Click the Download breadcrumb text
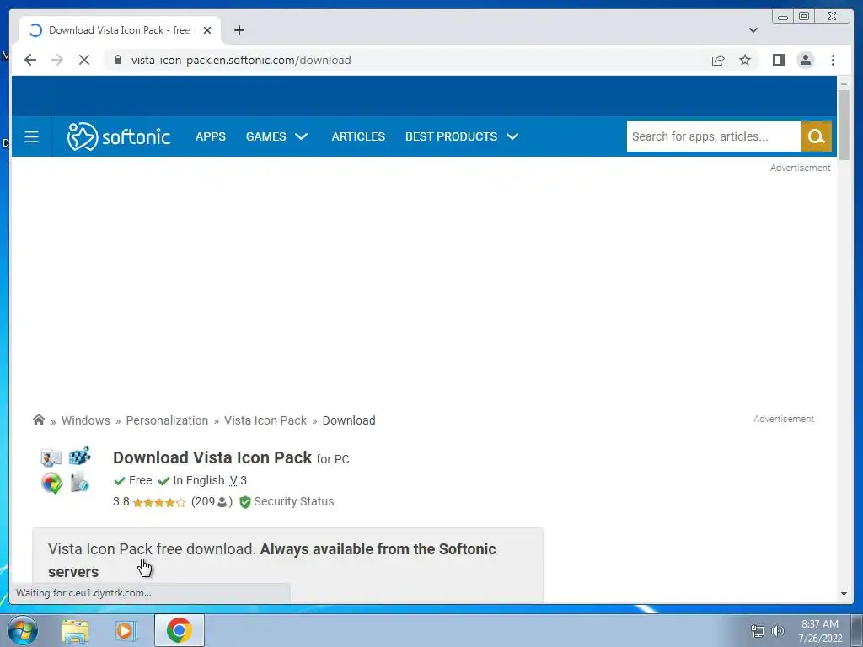 (x=349, y=420)
